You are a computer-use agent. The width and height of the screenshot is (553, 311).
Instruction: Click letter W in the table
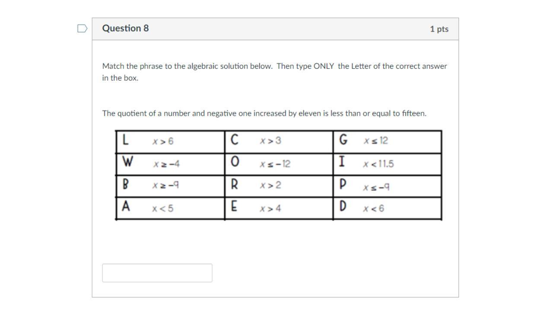click(x=127, y=162)
